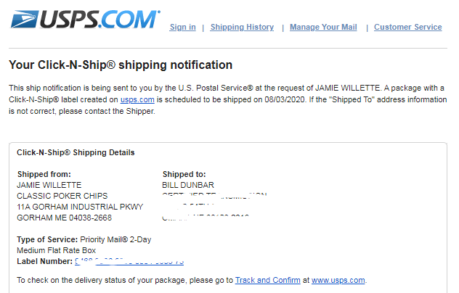Visit the Customer Service page
Screen dimensions: 459x293
(x=407, y=28)
